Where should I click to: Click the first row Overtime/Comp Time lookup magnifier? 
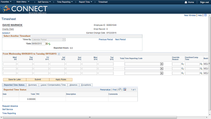[x=201, y=64]
